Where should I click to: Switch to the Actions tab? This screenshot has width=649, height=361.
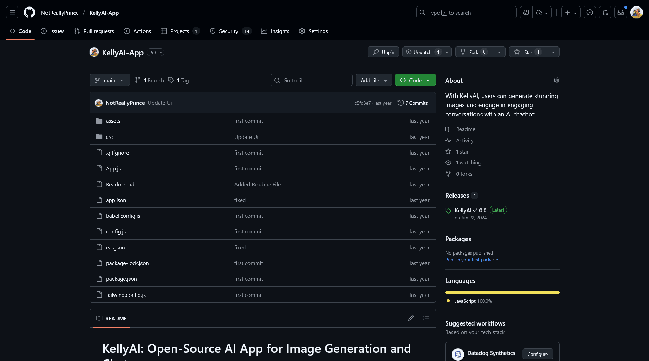point(137,31)
